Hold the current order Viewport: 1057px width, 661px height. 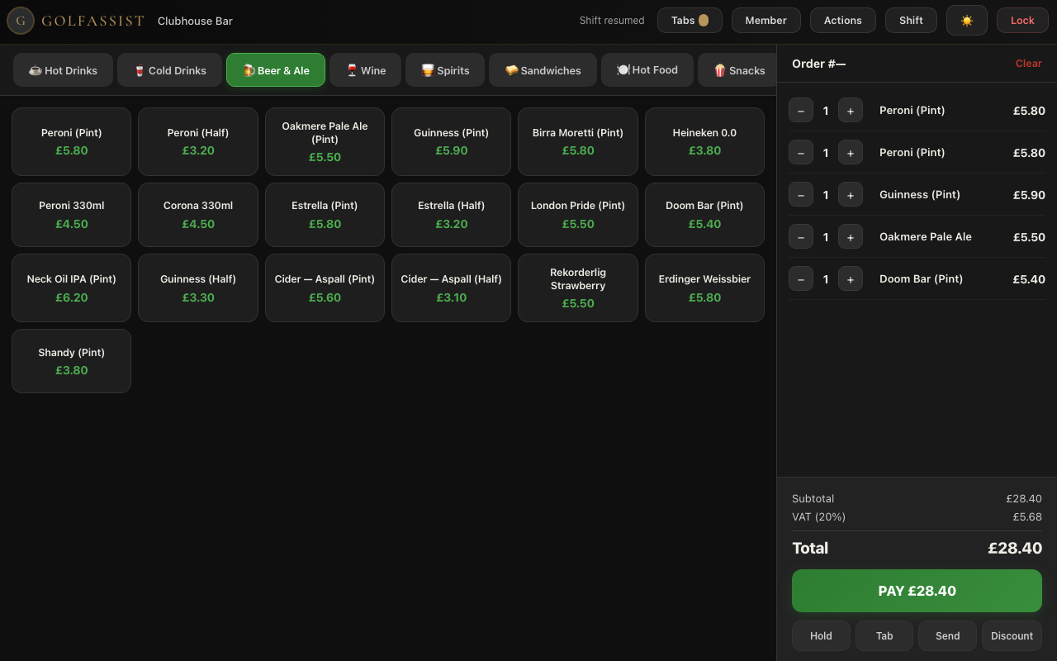821,635
